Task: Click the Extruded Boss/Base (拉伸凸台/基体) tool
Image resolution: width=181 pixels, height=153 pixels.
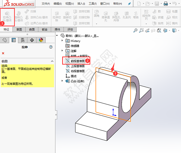Action: (x=7, y=17)
